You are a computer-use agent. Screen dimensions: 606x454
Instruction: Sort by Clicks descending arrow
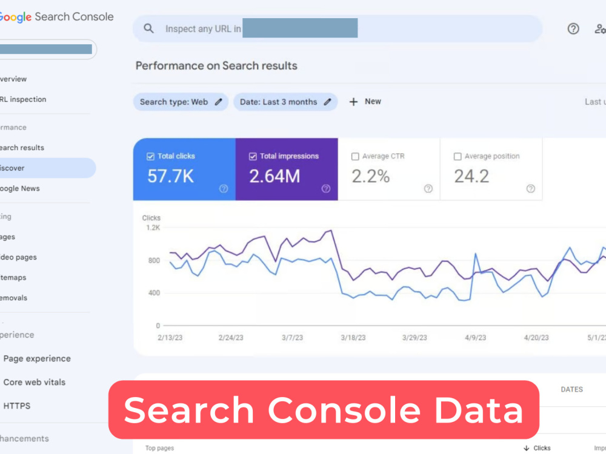click(527, 448)
